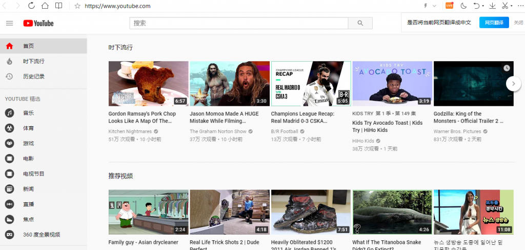Click the scissors screenshot icon
This screenshot has width=525, height=250.
pos(505,6)
